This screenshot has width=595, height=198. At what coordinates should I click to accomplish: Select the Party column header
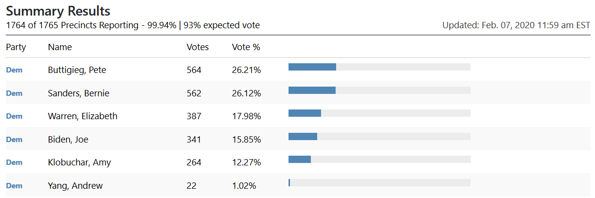tap(16, 47)
